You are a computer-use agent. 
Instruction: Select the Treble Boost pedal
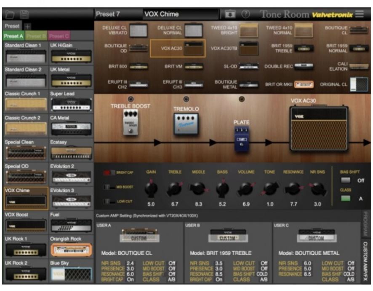click(131, 123)
